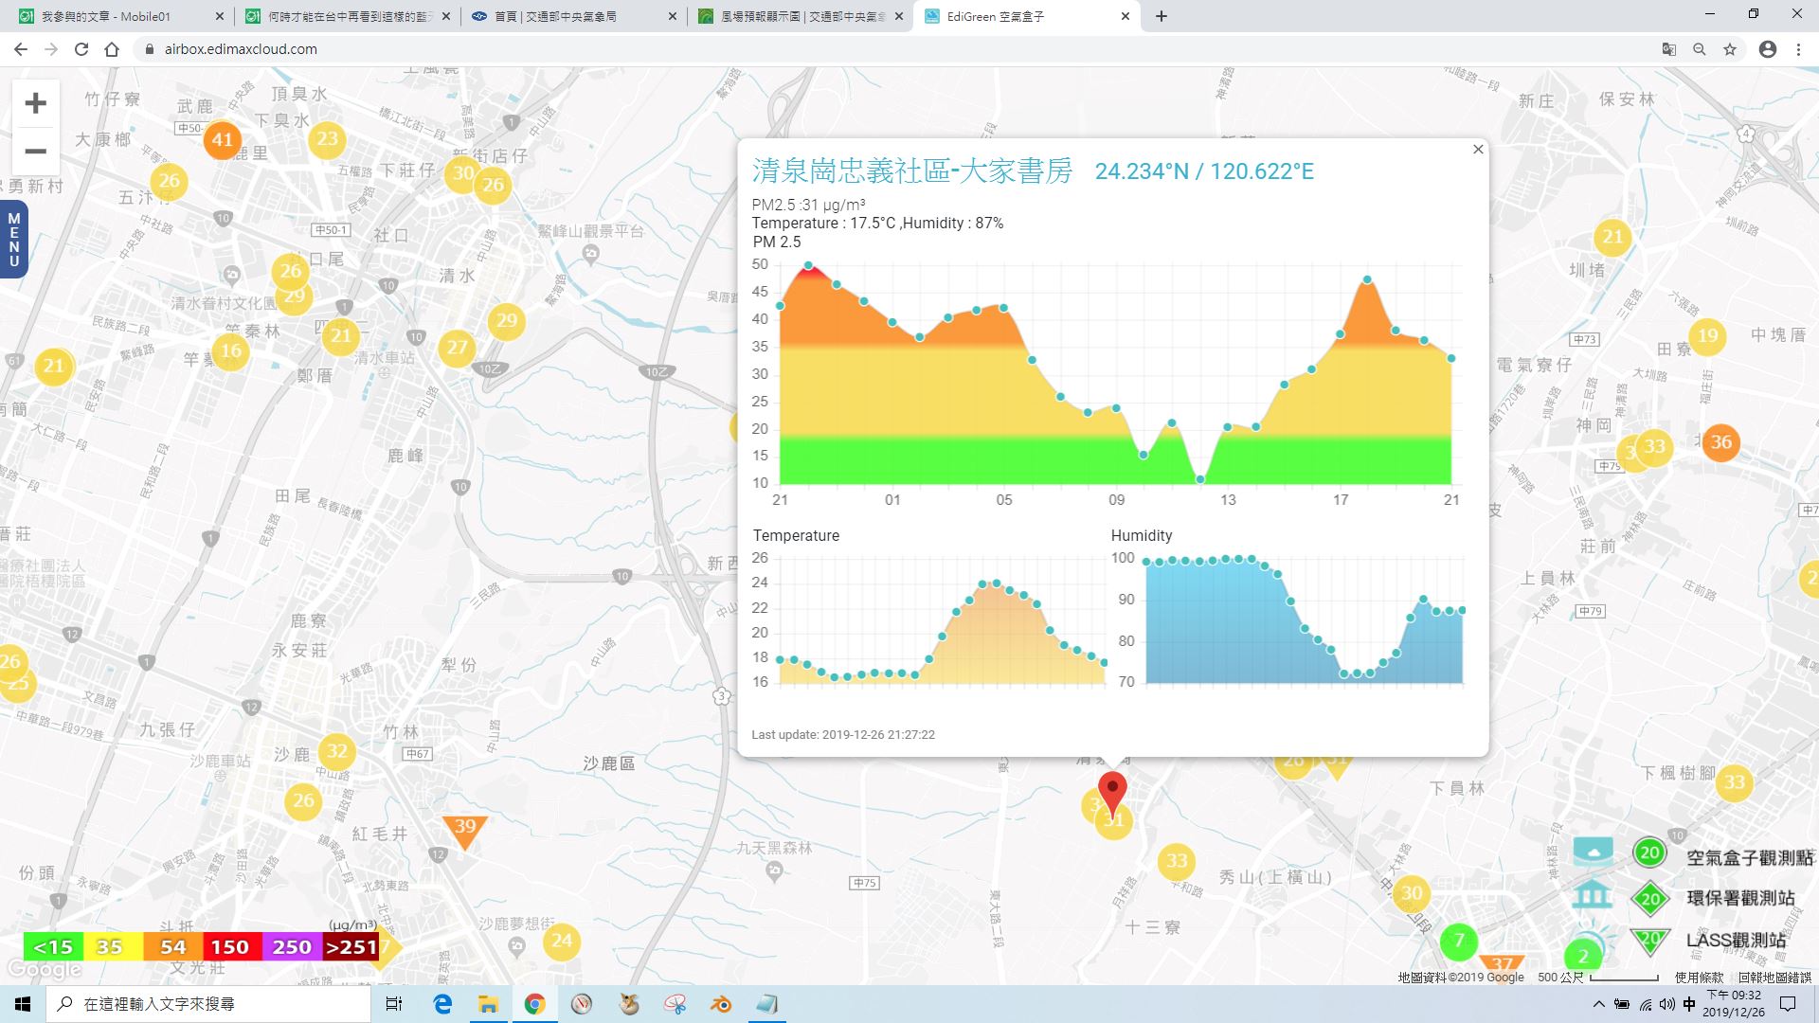Screen dimensions: 1819x1023
Task: Select the yellow 24 sensor marker
Action: pos(562,941)
